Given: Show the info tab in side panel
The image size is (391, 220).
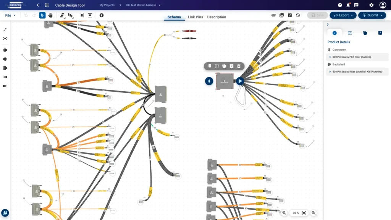Looking at the screenshot, I should point(334,33).
